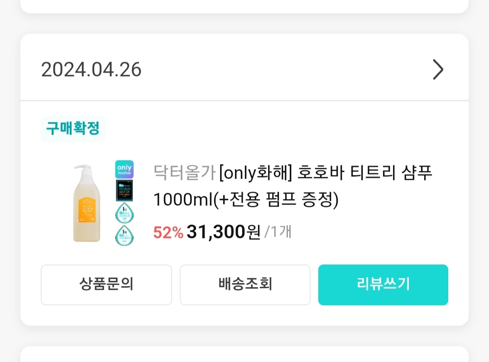Tap the previous order card at top
Image resolution: width=489 pixels, height=362 pixels.
pyautogui.click(x=244, y=5)
